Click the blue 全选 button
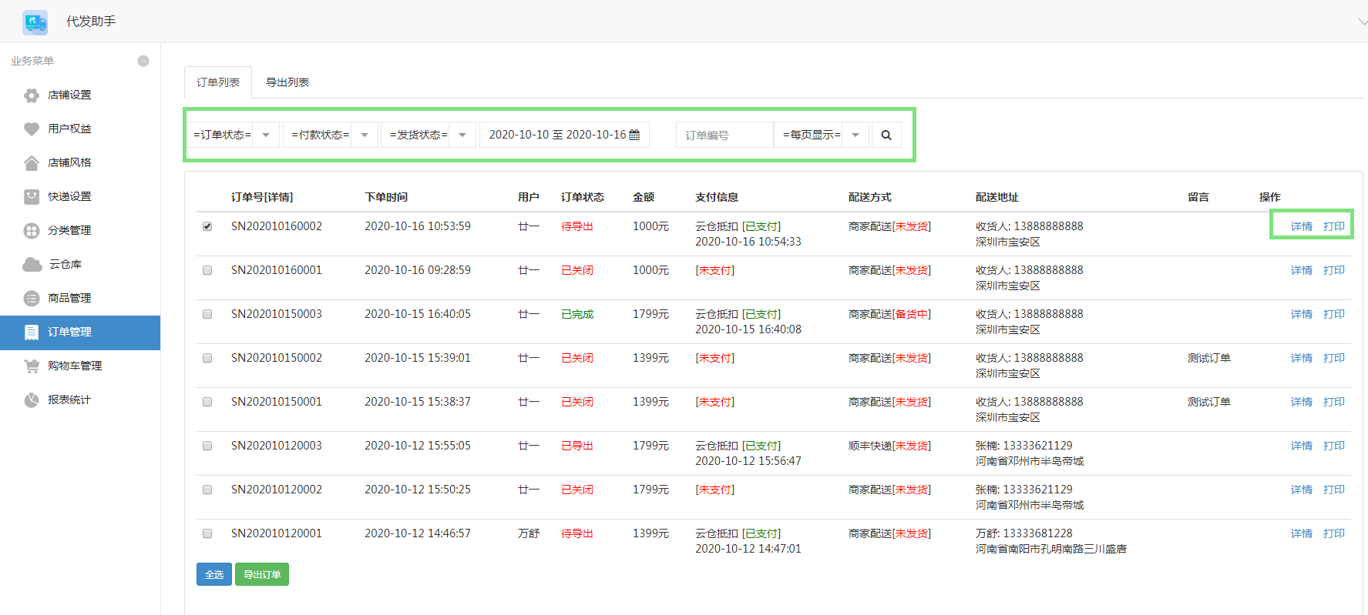1368x615 pixels. (x=214, y=574)
